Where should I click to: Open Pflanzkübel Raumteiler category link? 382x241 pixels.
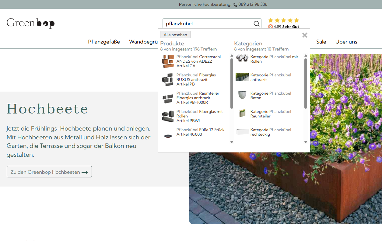(x=270, y=114)
